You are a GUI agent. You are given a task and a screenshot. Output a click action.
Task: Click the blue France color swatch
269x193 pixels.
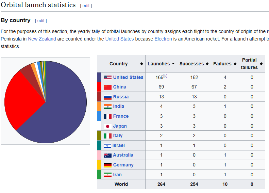coord(99,116)
